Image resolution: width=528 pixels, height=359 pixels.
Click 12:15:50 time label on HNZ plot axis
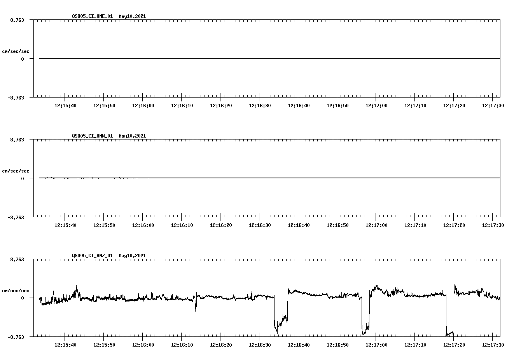(x=104, y=345)
